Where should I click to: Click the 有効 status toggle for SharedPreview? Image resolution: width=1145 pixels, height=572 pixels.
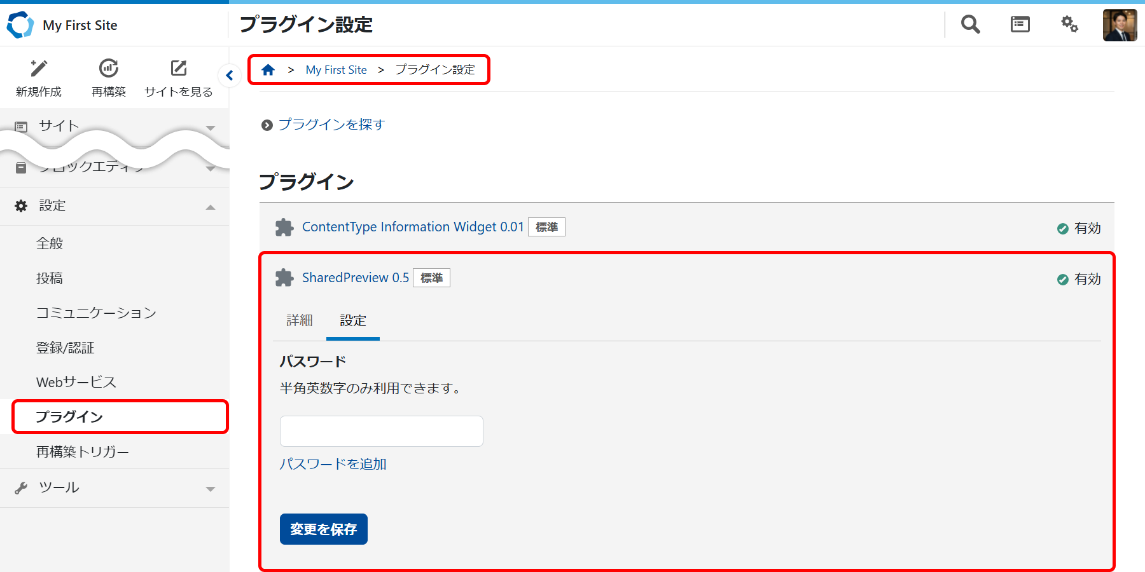click(x=1079, y=279)
